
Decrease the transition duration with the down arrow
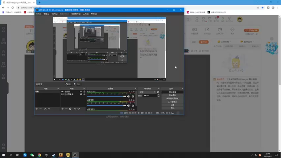point(158,97)
